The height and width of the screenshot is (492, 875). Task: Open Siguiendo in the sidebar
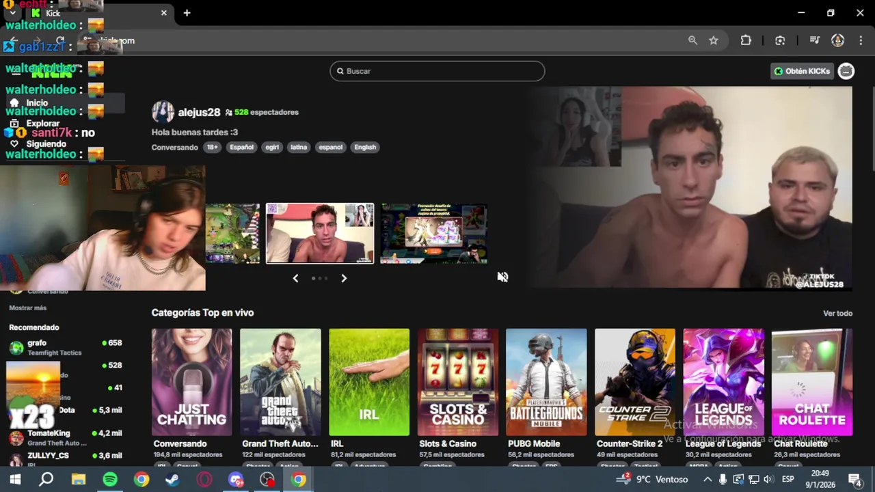click(x=46, y=144)
